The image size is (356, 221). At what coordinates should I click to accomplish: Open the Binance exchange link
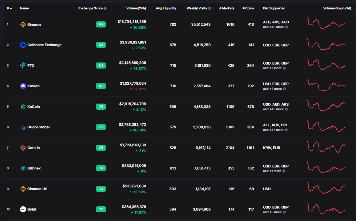(x=34, y=24)
